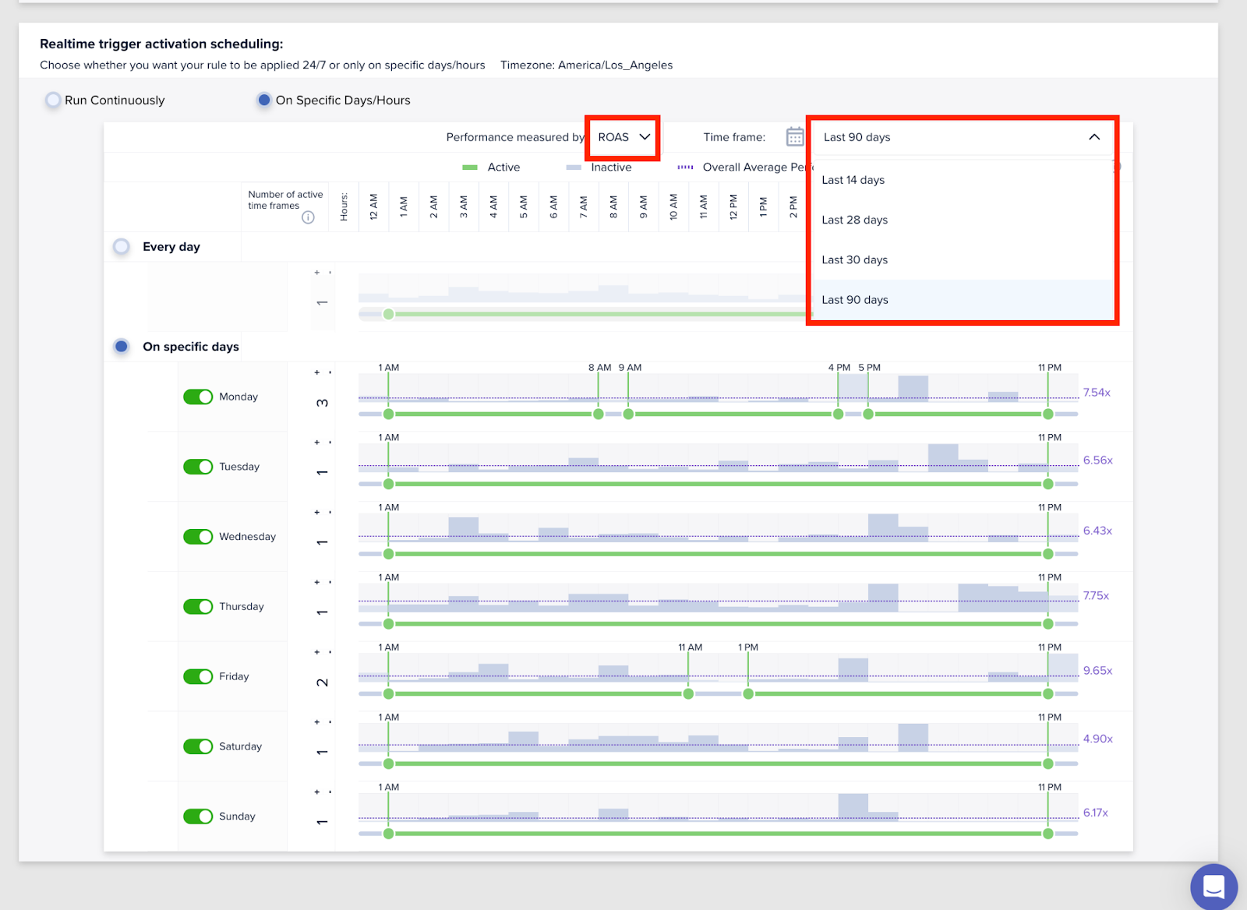
Task: Remove a Sunday time frame with minus
Action: [330, 792]
